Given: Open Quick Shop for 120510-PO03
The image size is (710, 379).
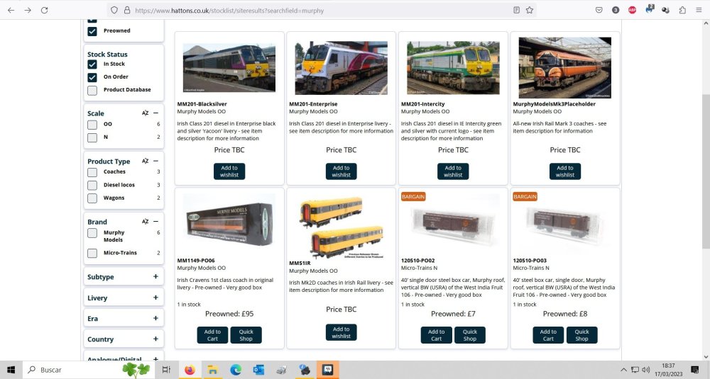Looking at the screenshot, I should (x=581, y=335).
